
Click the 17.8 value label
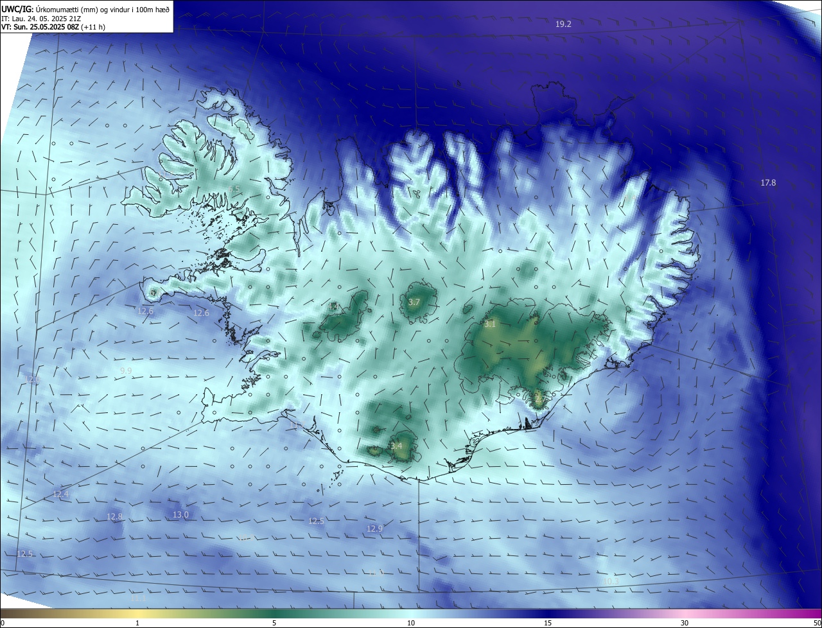[768, 183]
